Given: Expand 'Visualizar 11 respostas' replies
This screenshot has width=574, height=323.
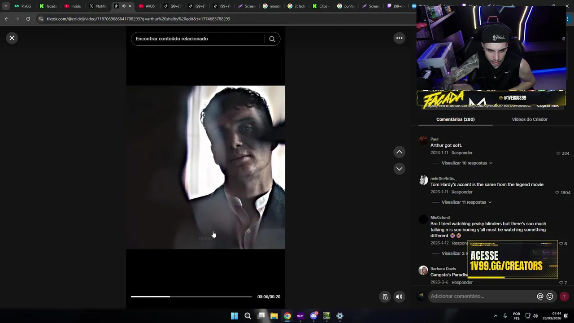Looking at the screenshot, I should [466, 202].
